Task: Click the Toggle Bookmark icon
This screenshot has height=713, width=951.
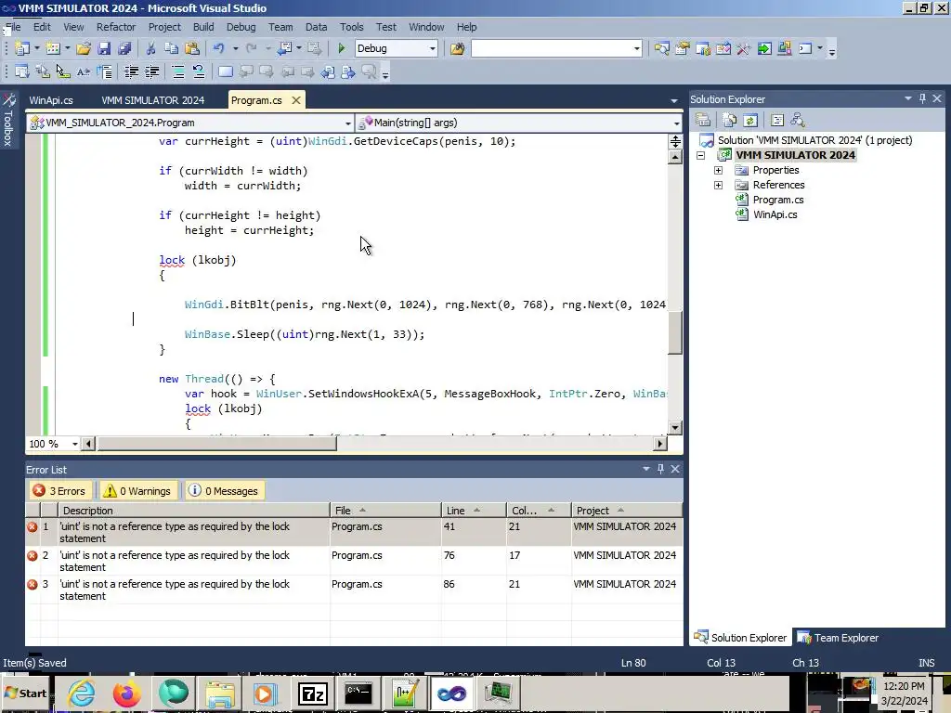Action: [225, 72]
